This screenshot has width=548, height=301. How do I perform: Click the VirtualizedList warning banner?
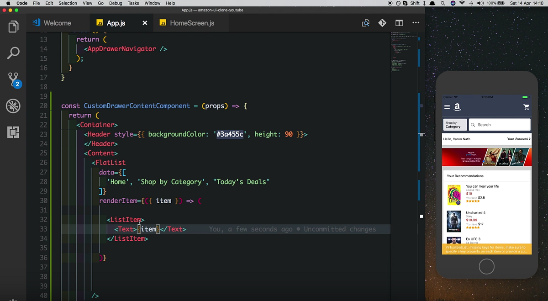(x=486, y=249)
